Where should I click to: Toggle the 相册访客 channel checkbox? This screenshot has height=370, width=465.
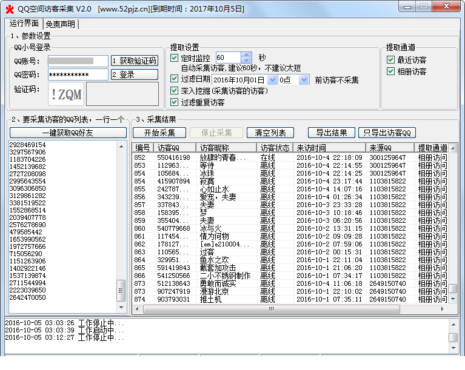click(x=391, y=71)
